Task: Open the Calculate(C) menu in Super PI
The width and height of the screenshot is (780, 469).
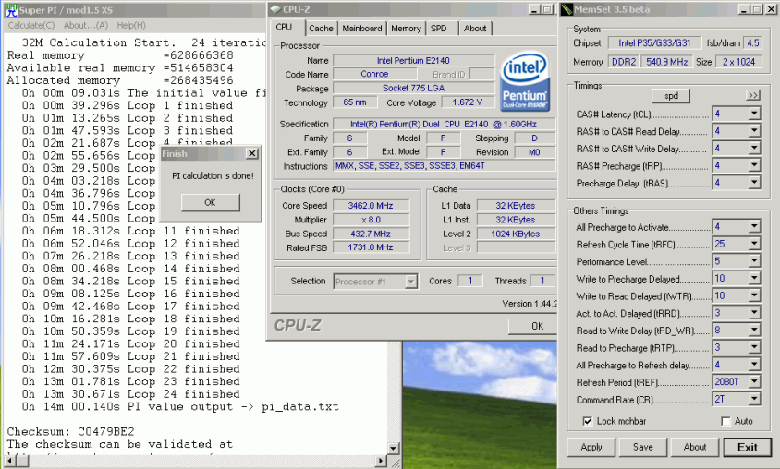Action: (x=31, y=25)
